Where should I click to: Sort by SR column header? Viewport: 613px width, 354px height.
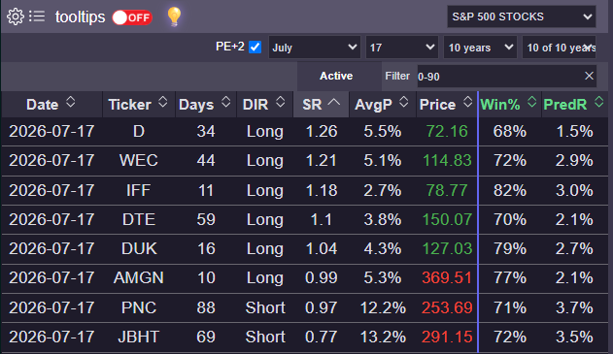(321, 104)
